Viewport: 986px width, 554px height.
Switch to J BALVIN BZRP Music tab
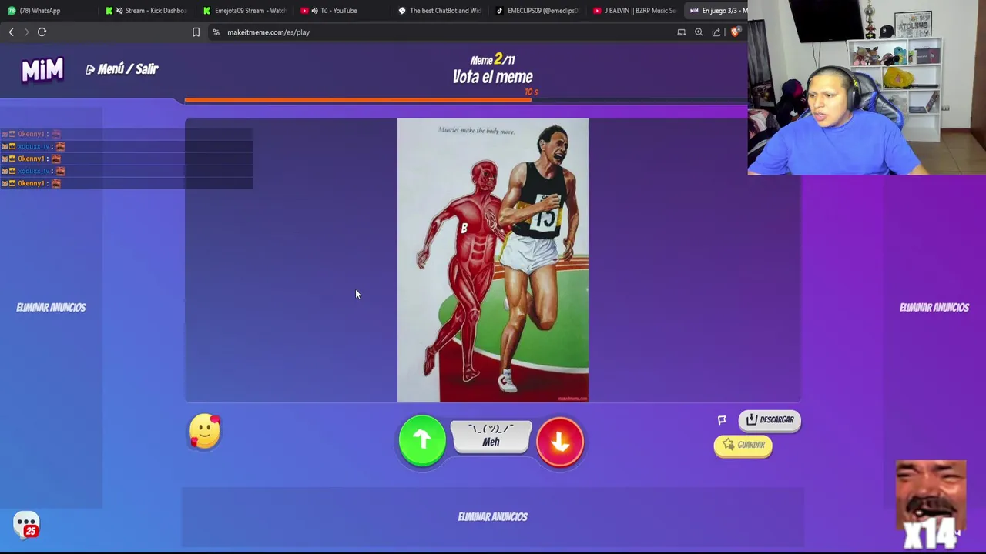tap(634, 11)
